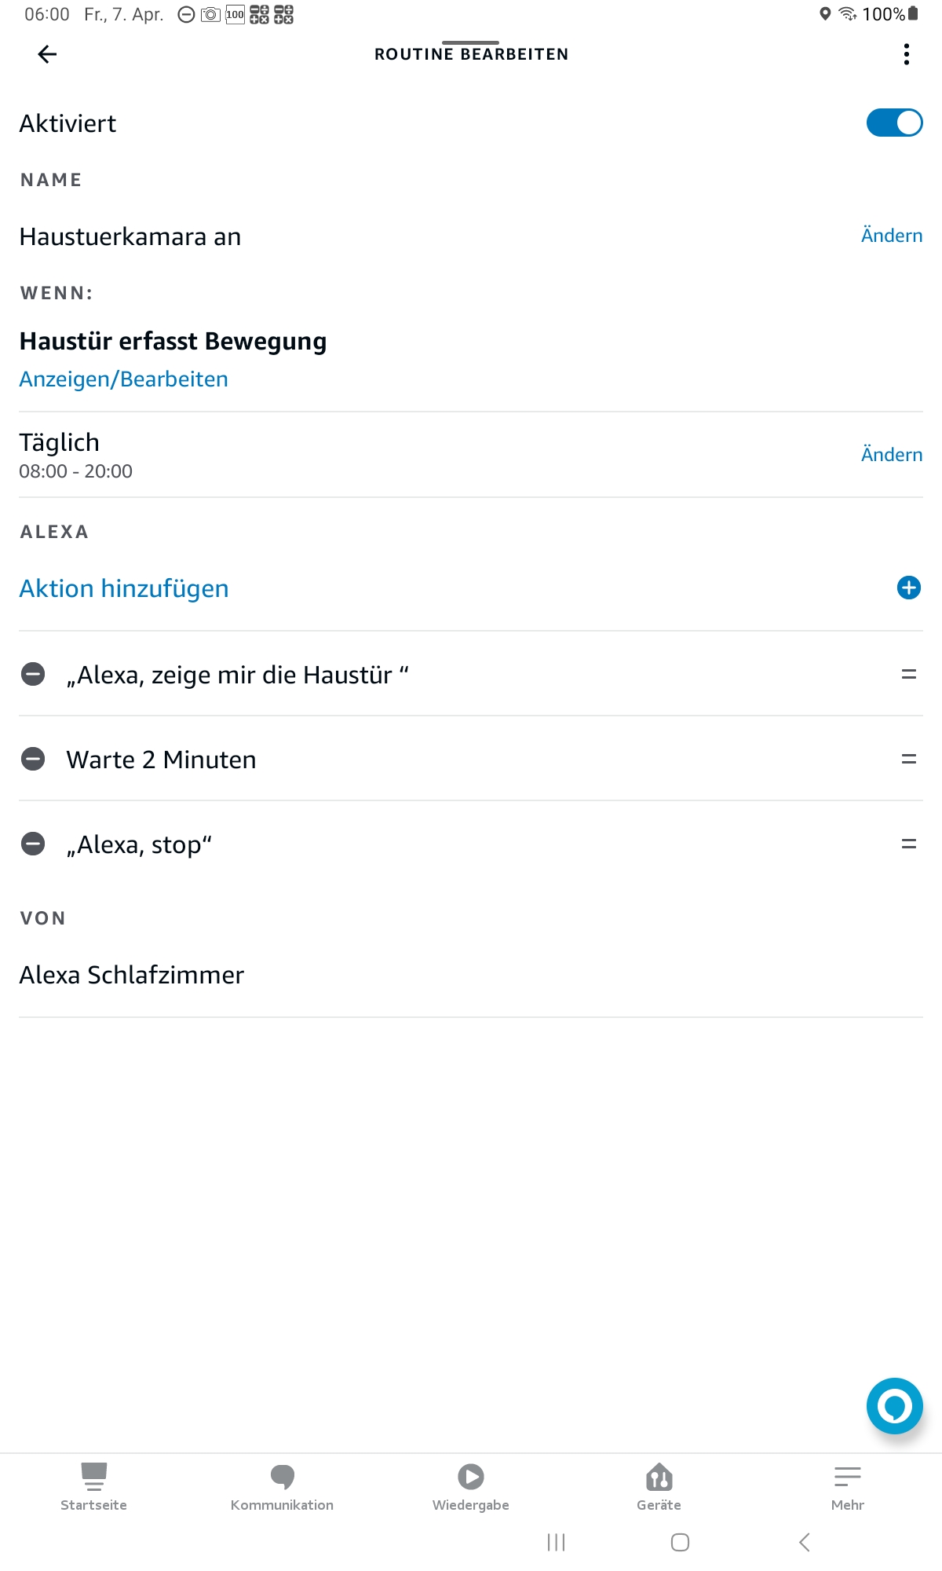Viewport: 942px width, 1571px height.
Task: Open the Geräte tab
Action: [659, 1486]
